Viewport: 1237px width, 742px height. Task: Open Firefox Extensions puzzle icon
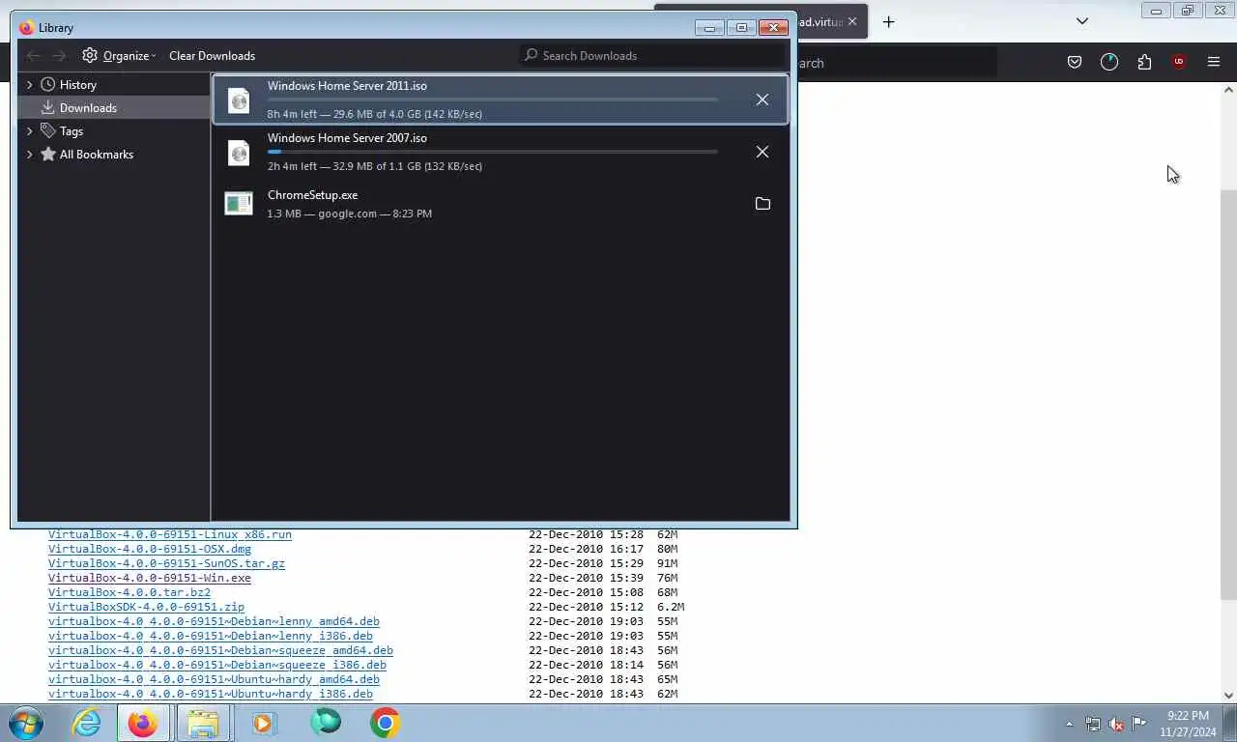click(x=1144, y=62)
